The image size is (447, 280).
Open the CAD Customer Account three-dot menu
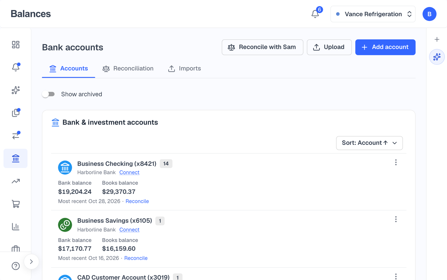pos(396,276)
